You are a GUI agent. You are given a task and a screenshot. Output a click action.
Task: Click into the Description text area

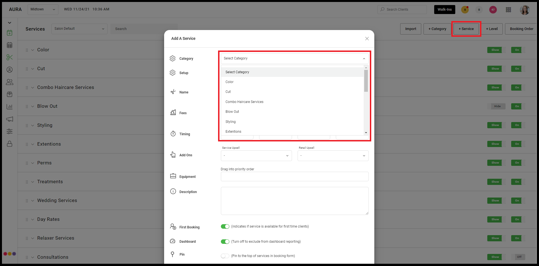coord(295,201)
